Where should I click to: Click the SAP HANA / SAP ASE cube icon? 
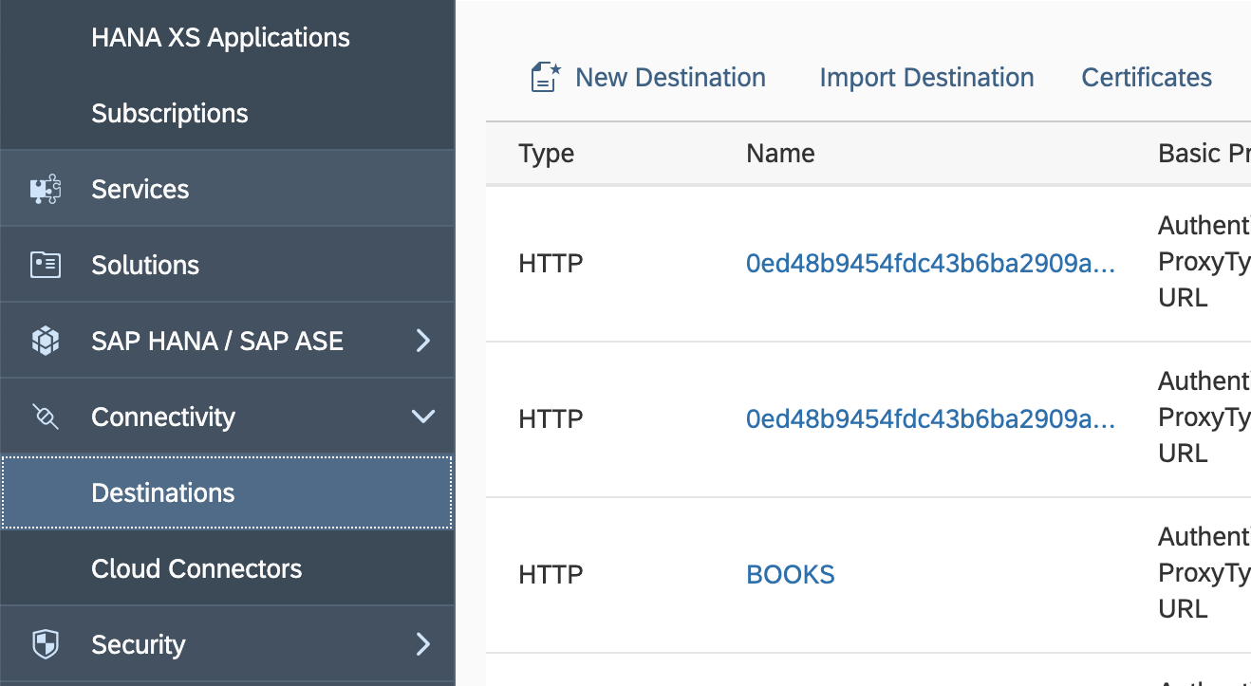(x=47, y=340)
